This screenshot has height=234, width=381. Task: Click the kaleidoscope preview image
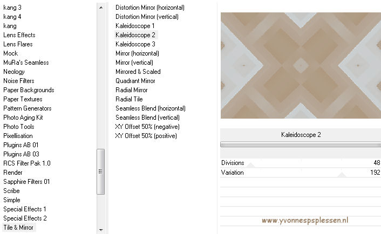[301, 66]
